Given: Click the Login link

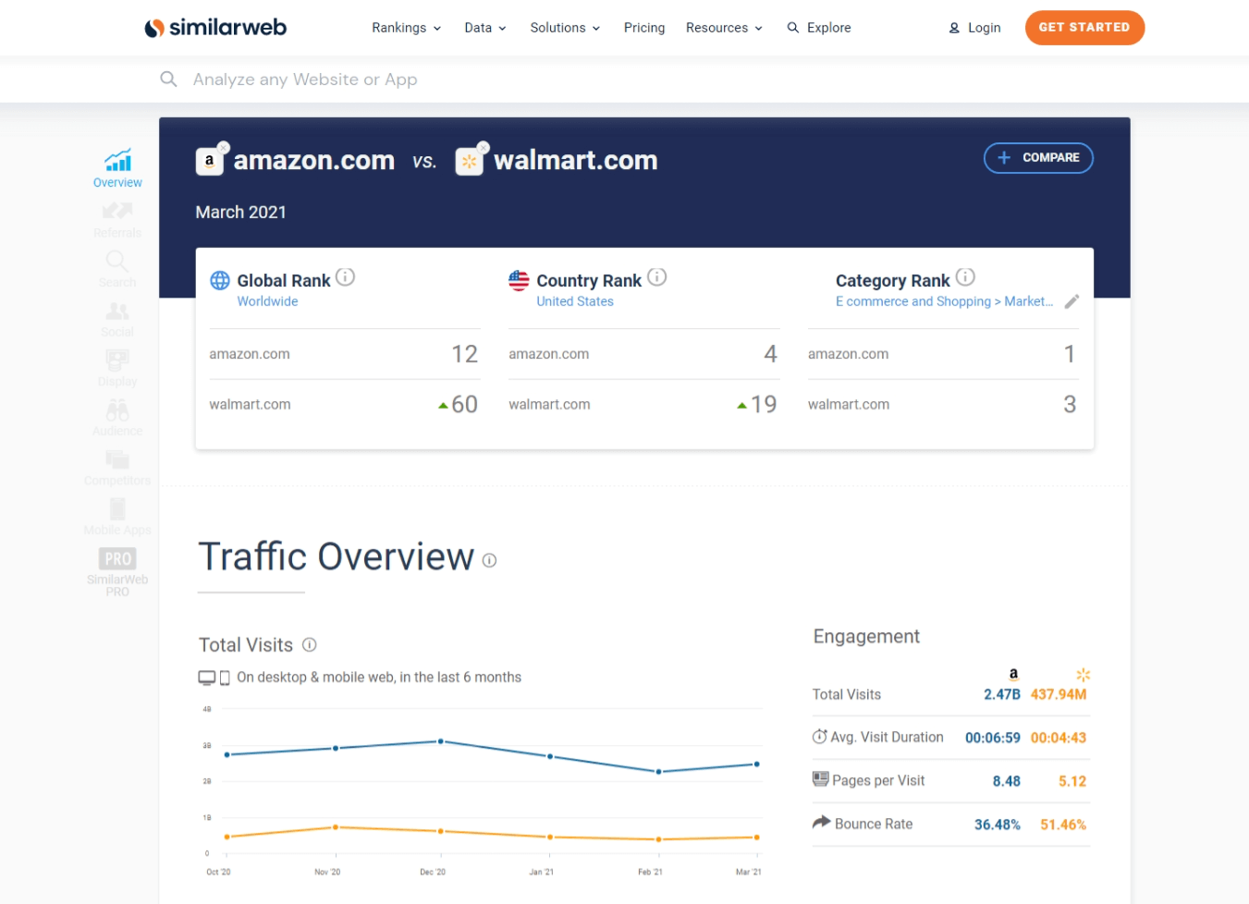Looking at the screenshot, I should coord(974,28).
